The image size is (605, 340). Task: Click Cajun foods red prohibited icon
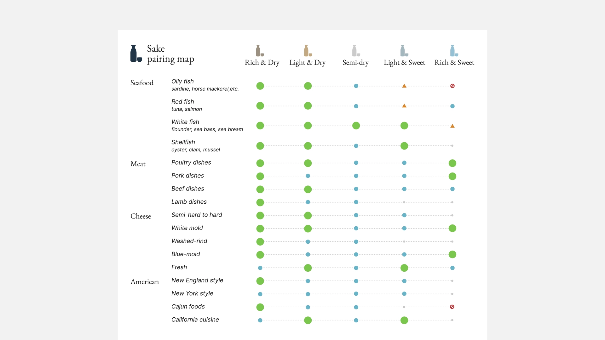[452, 307]
